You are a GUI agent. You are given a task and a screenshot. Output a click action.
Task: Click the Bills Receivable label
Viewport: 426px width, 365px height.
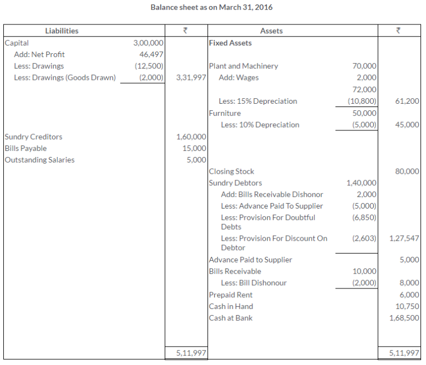pos(235,271)
